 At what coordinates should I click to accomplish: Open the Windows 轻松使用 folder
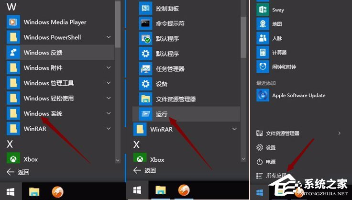tap(60, 98)
